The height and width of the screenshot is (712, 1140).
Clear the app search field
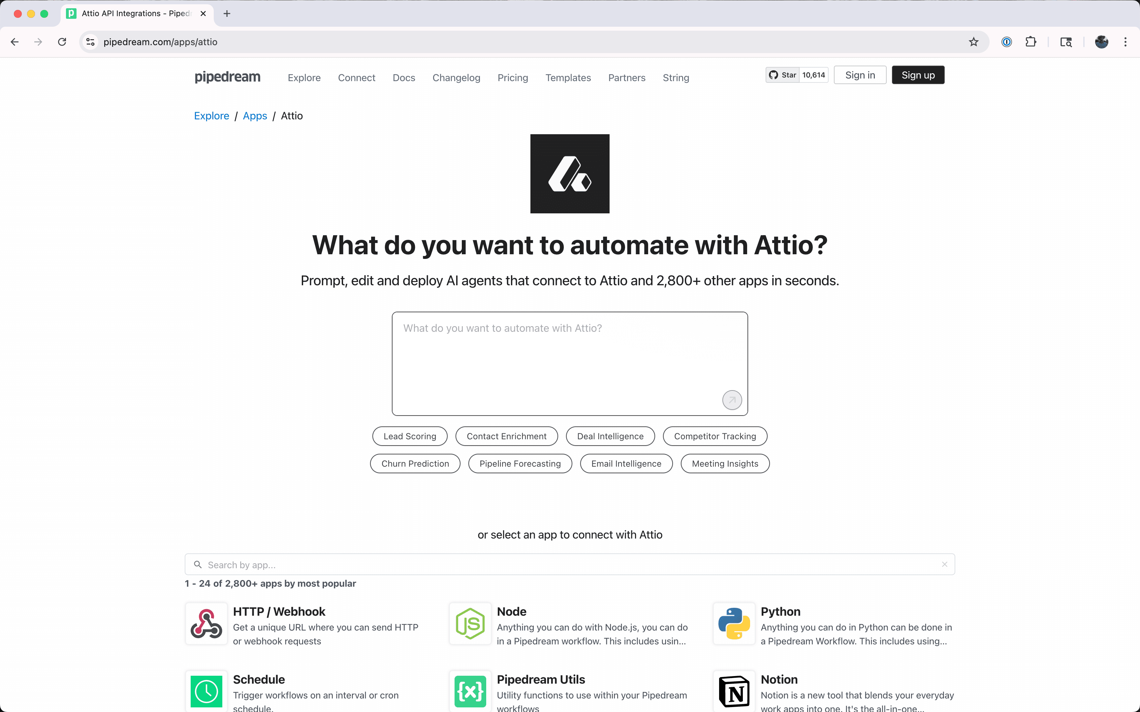944,564
